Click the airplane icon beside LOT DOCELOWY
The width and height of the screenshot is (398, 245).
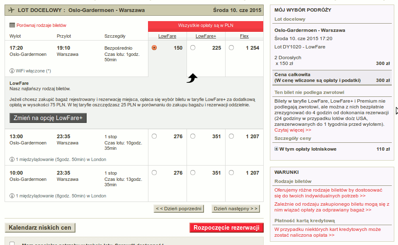point(11,10)
